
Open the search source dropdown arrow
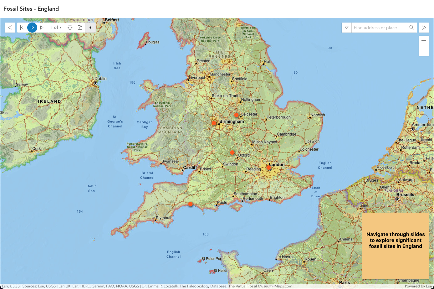pyautogui.click(x=347, y=28)
